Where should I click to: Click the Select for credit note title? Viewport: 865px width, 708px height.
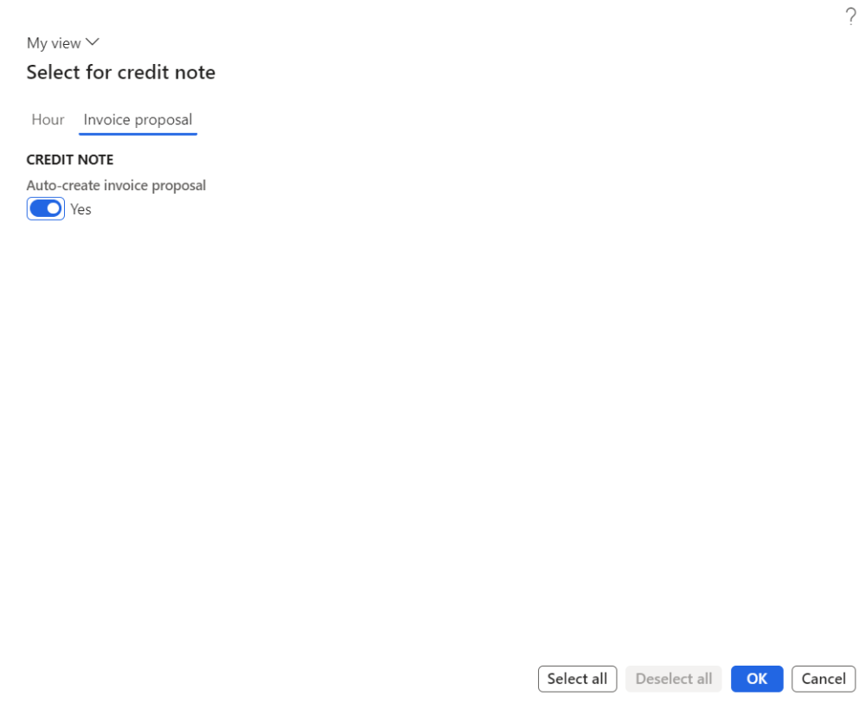click(121, 73)
